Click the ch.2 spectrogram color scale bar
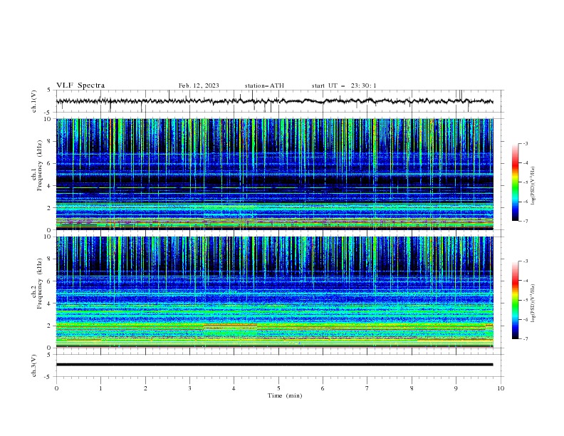The width and height of the screenshot is (564, 436). (x=516, y=300)
